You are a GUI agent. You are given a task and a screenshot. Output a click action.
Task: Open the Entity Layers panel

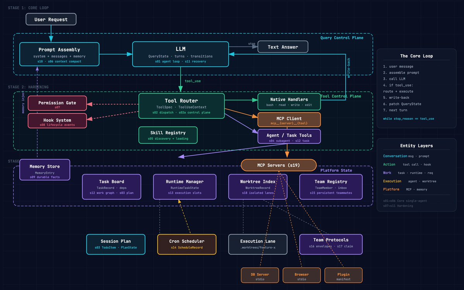pos(416,146)
